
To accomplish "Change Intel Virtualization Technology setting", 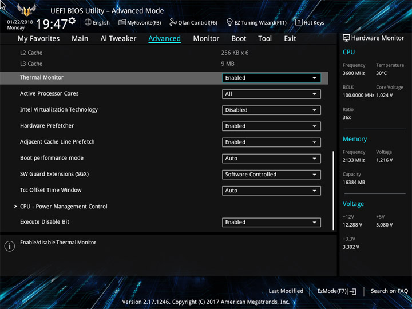I will point(271,110).
